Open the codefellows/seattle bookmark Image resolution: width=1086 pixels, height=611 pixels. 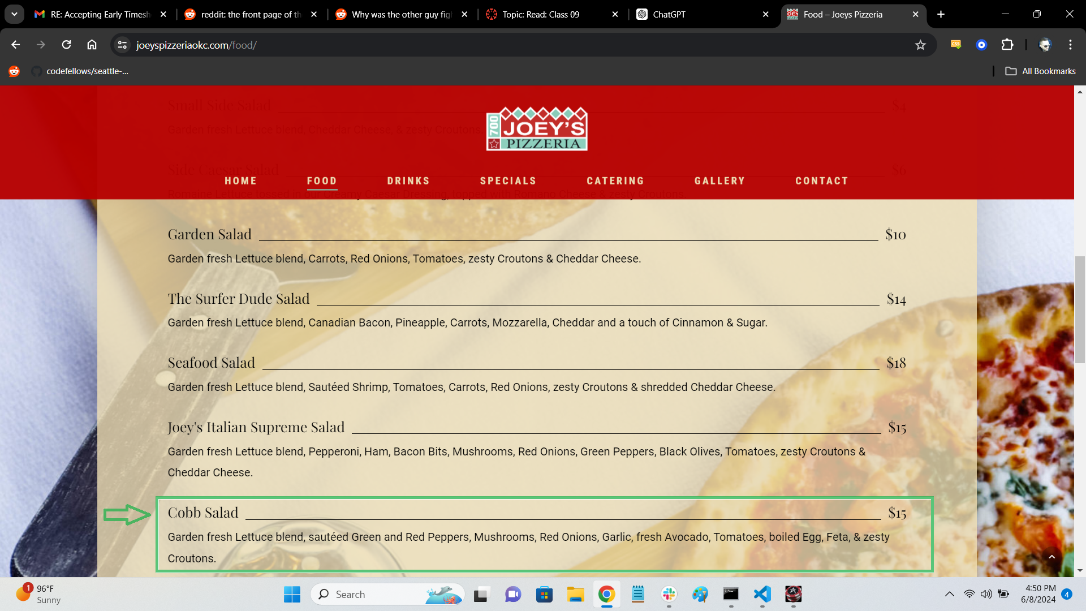80,71
